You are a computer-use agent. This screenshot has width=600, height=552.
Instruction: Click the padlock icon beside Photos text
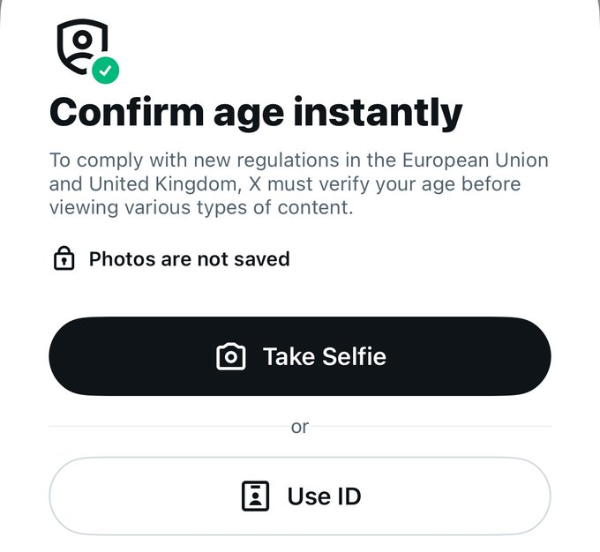pyautogui.click(x=64, y=259)
